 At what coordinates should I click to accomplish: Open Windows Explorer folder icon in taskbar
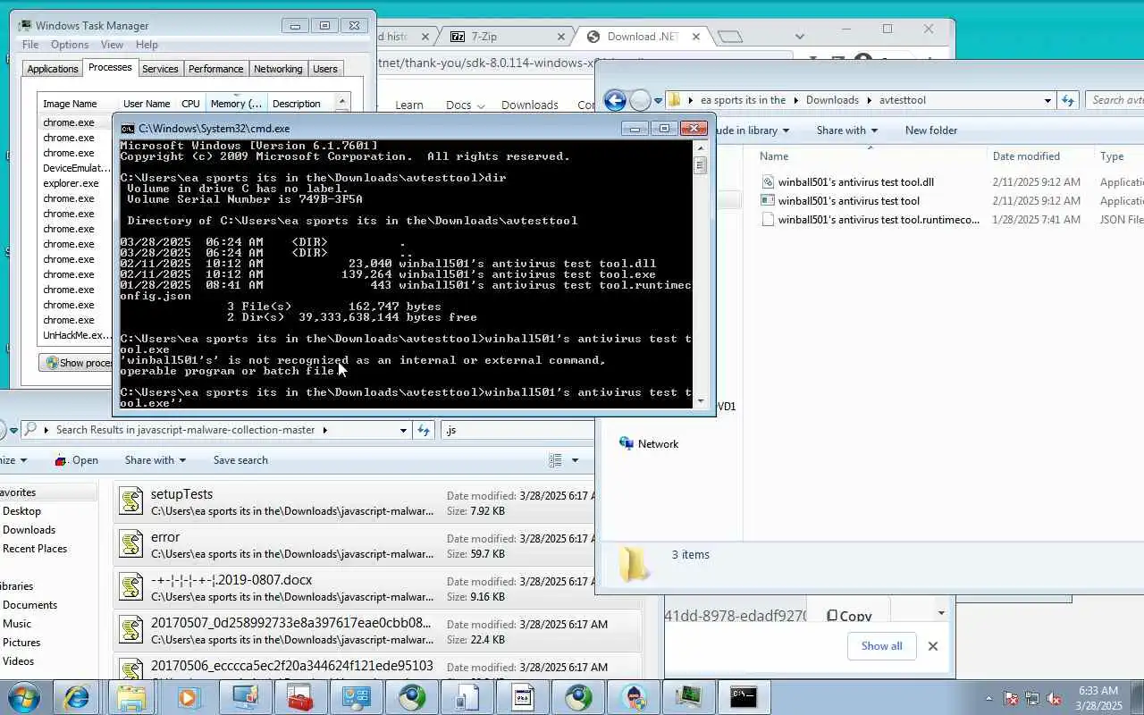coord(131,696)
